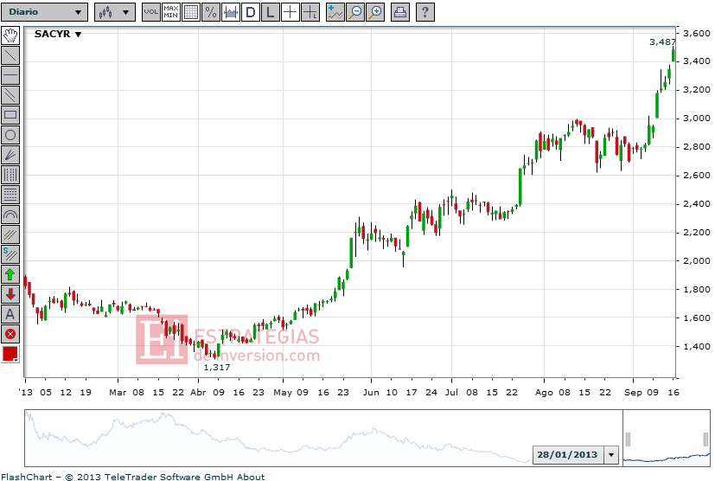The width and height of the screenshot is (715, 481).
Task: Select the fan lines tool
Action: click(10, 155)
